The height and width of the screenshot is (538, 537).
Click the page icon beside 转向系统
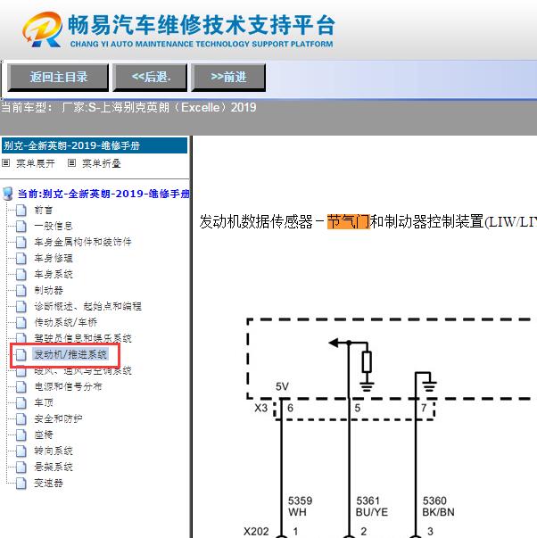point(21,451)
